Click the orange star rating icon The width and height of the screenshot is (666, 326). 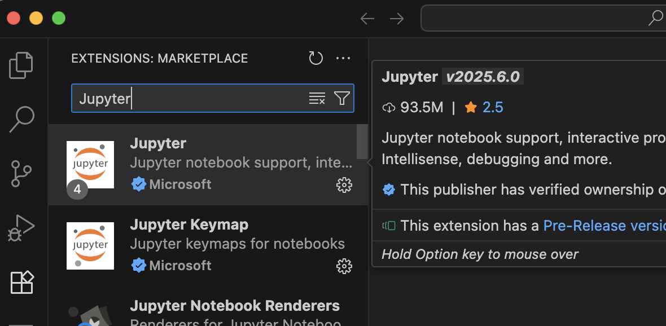(471, 107)
